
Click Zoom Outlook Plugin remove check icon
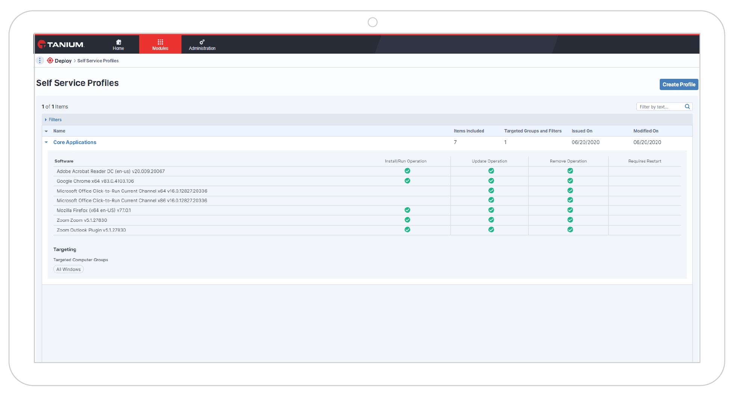pos(570,230)
